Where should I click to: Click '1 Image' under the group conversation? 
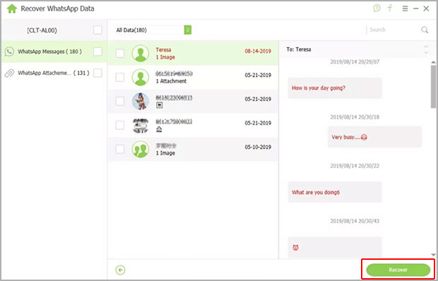click(165, 153)
